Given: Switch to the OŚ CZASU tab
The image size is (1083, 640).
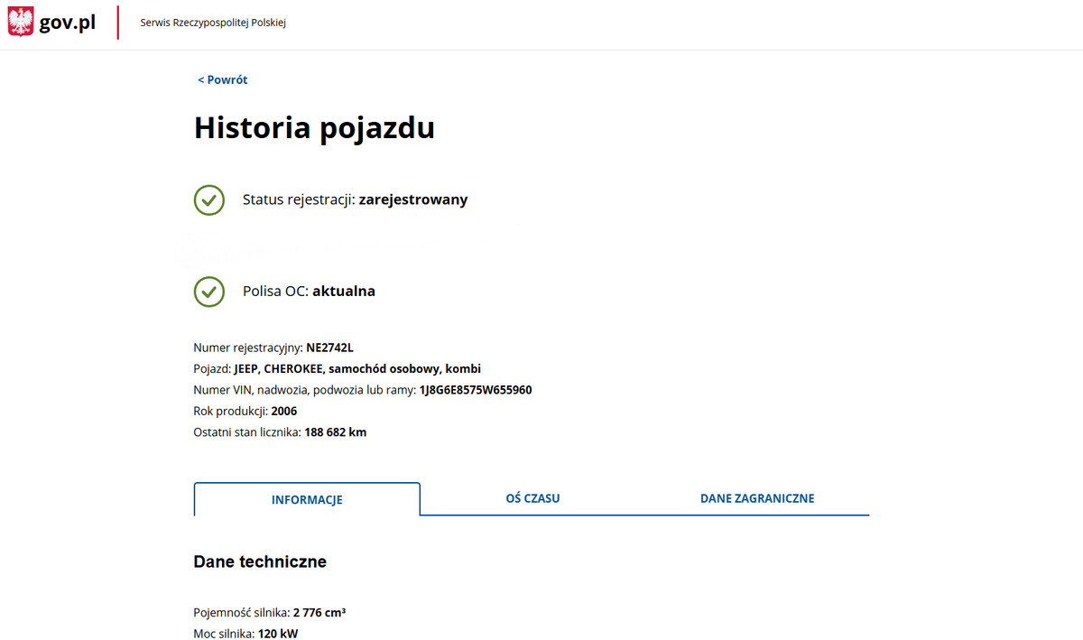Looking at the screenshot, I should pyautogui.click(x=532, y=498).
